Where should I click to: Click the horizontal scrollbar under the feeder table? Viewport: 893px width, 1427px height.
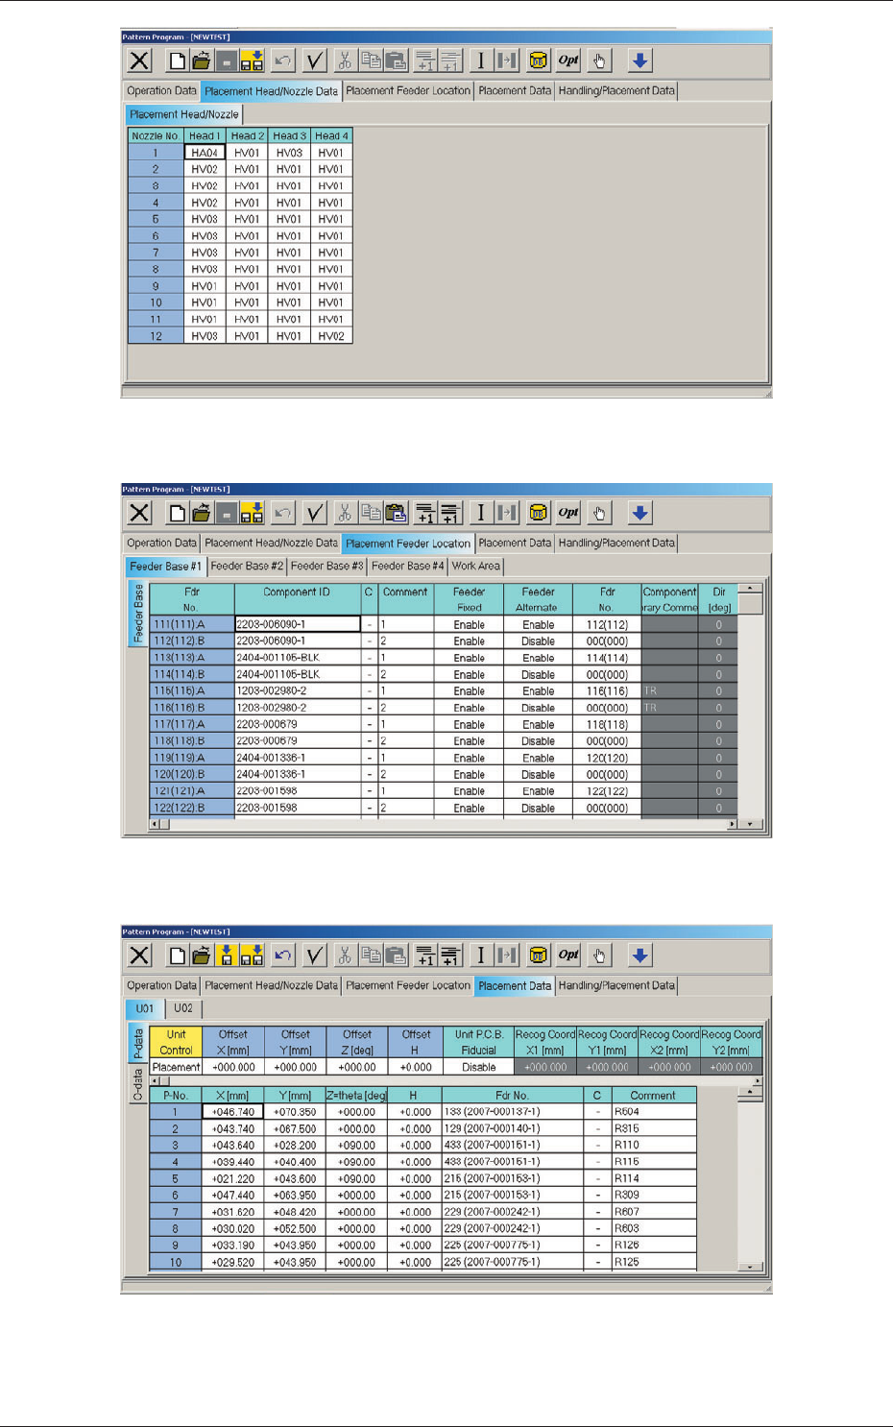point(444,824)
